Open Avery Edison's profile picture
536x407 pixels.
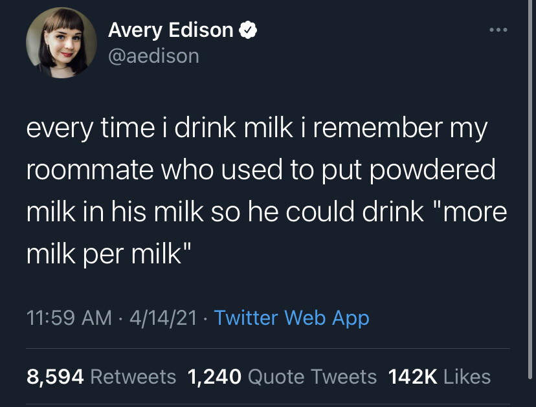click(57, 43)
